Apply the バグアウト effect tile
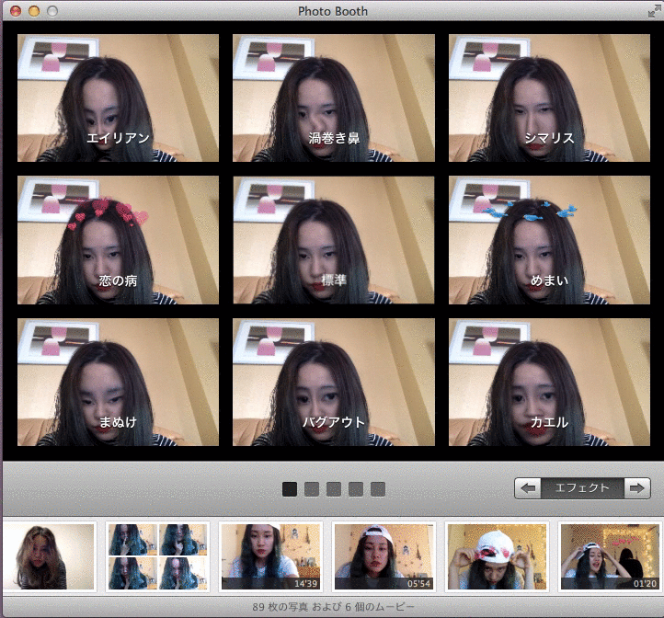Image resolution: width=664 pixels, height=618 pixels. [x=334, y=382]
